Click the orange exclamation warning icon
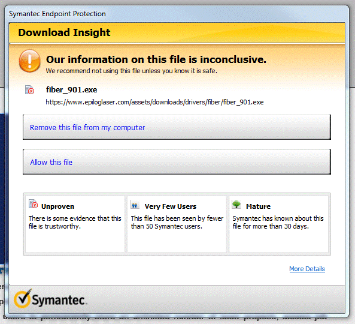 tap(30, 61)
